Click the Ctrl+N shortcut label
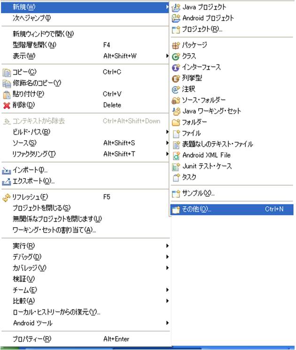296x350 pixels. (274, 209)
